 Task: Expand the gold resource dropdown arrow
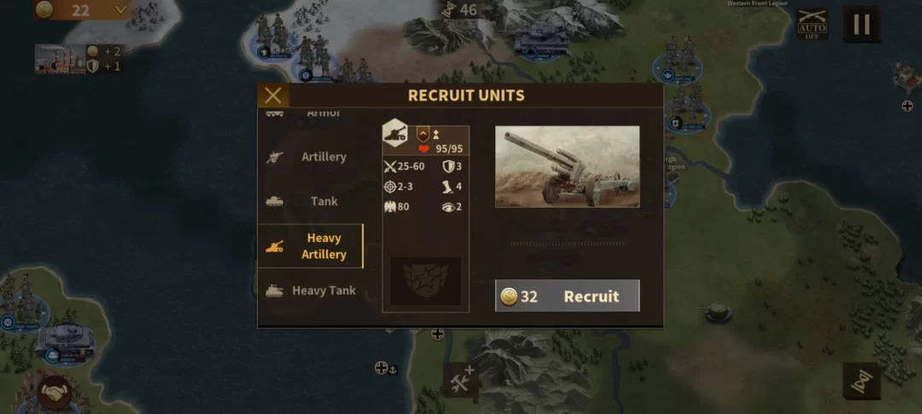121,10
